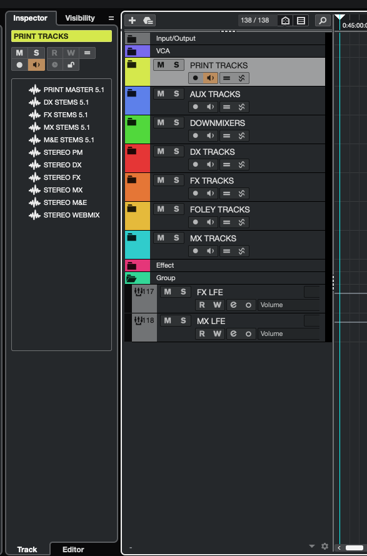Switch to the Visibility tab

(80, 18)
